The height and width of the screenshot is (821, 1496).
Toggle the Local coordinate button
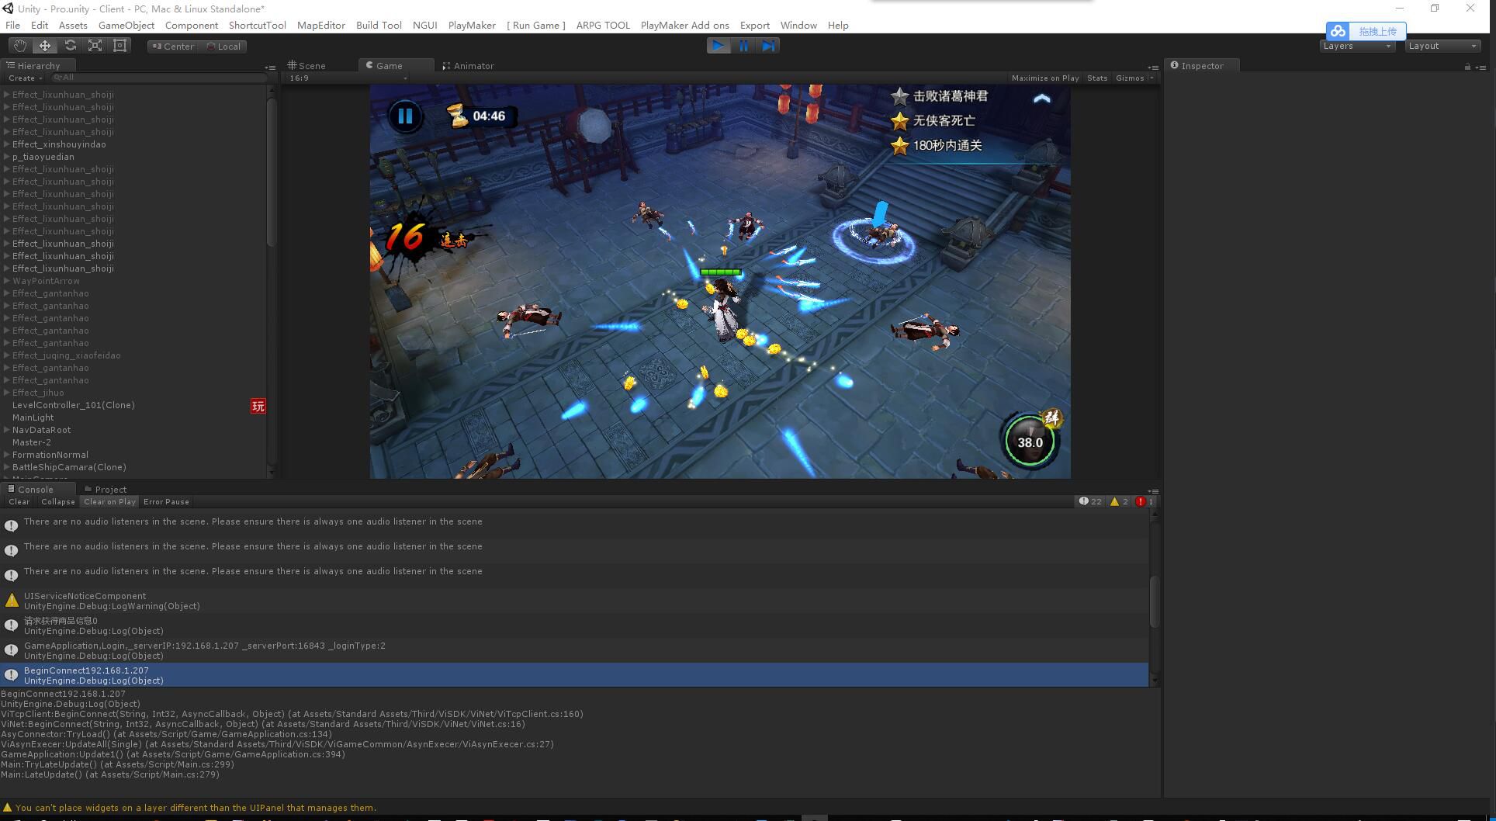pyautogui.click(x=223, y=47)
